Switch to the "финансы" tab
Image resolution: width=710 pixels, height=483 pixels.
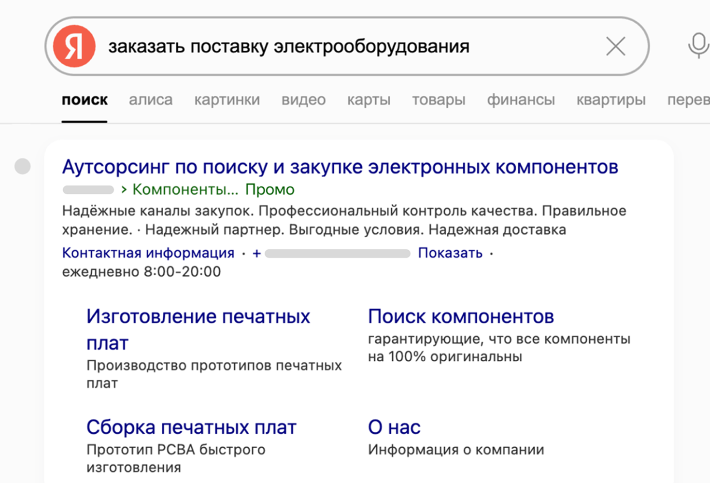521,100
